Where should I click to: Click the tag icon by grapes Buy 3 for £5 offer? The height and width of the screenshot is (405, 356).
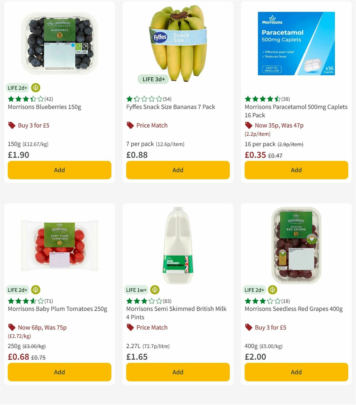click(249, 327)
